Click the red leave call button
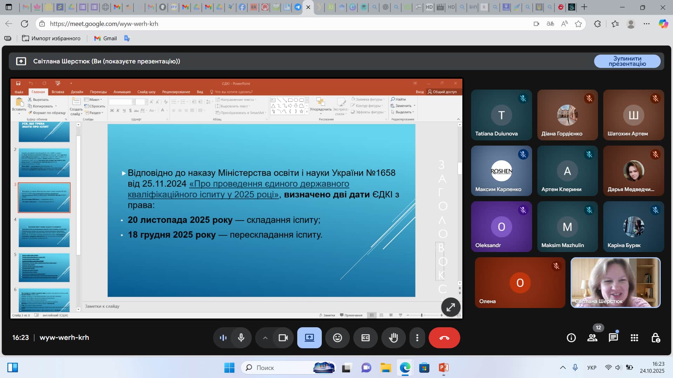 click(444, 338)
